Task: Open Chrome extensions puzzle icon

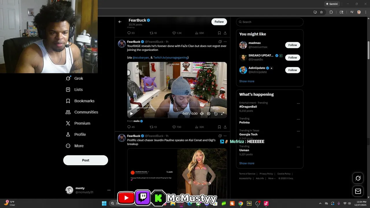Action: [x=331, y=12]
